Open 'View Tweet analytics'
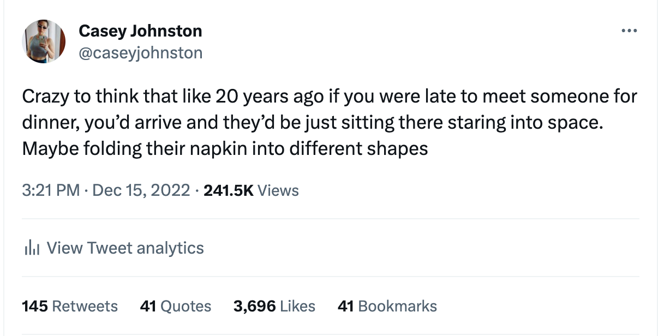 click(125, 248)
